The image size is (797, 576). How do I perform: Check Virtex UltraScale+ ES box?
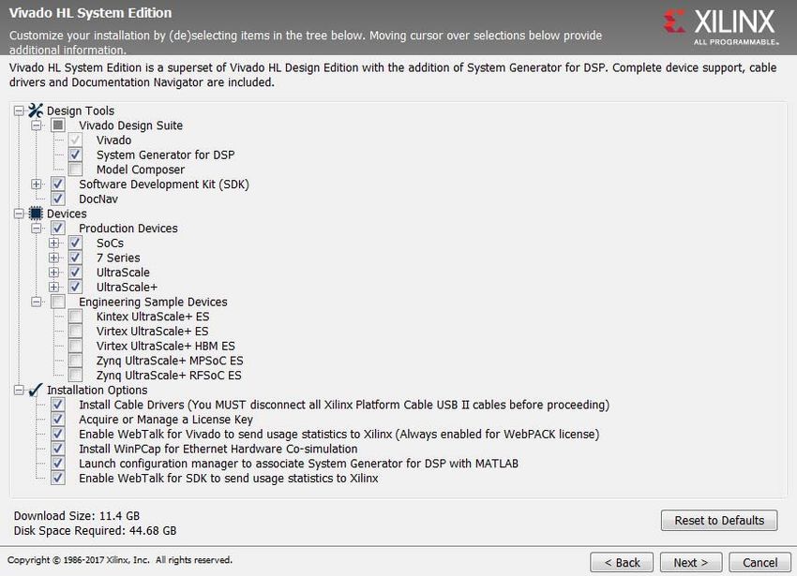point(76,332)
